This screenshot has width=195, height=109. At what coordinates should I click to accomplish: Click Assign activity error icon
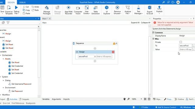click(113, 52)
